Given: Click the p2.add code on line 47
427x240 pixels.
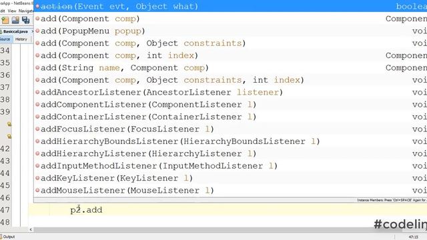Looking at the screenshot, I should tap(86, 210).
